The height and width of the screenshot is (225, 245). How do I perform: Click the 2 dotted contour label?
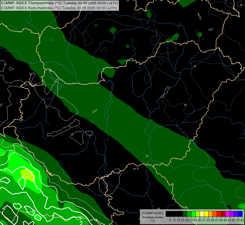click(x=185, y=105)
